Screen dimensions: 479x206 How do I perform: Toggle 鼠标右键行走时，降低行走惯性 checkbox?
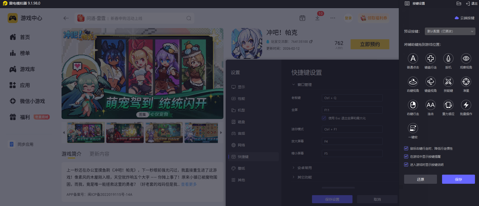[406, 148]
